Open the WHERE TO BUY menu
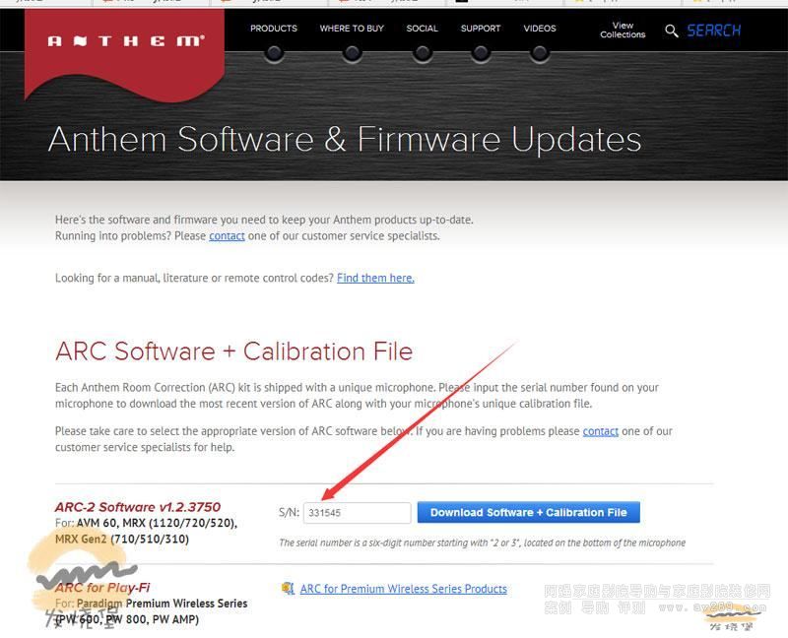The image size is (788, 638). [352, 29]
